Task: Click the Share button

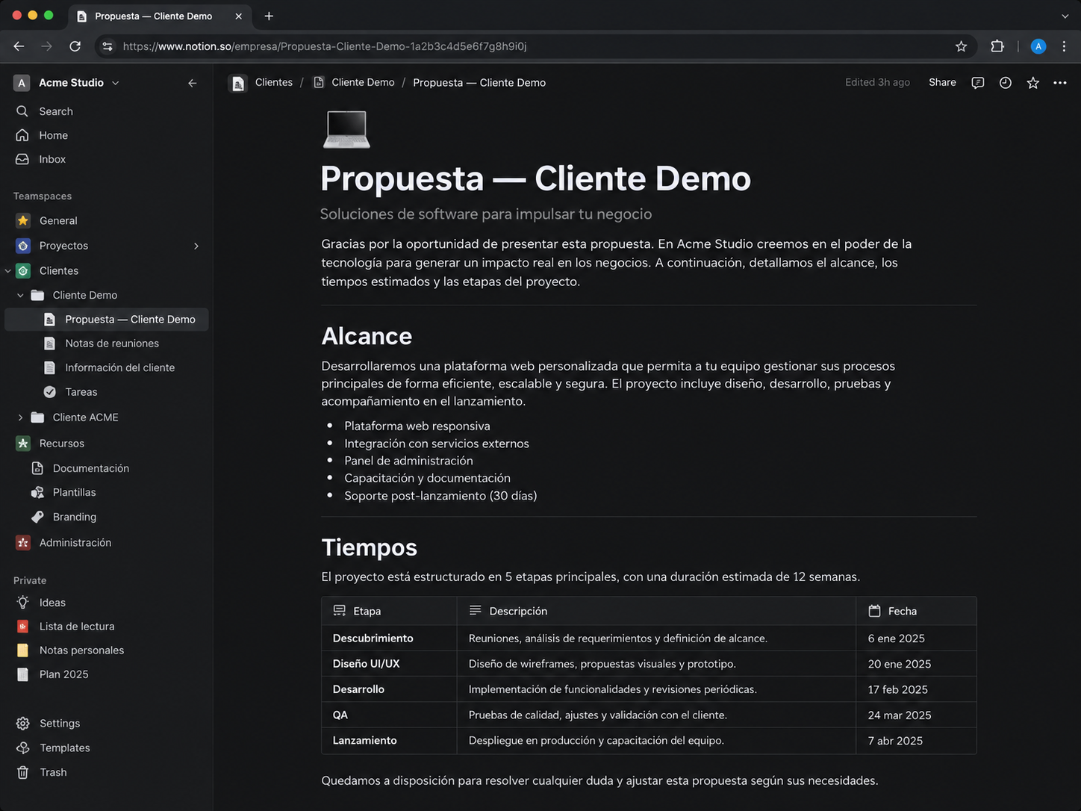Action: pos(942,83)
